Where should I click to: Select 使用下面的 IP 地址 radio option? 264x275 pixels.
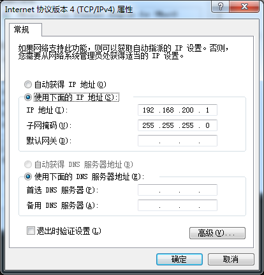pyautogui.click(x=28, y=97)
